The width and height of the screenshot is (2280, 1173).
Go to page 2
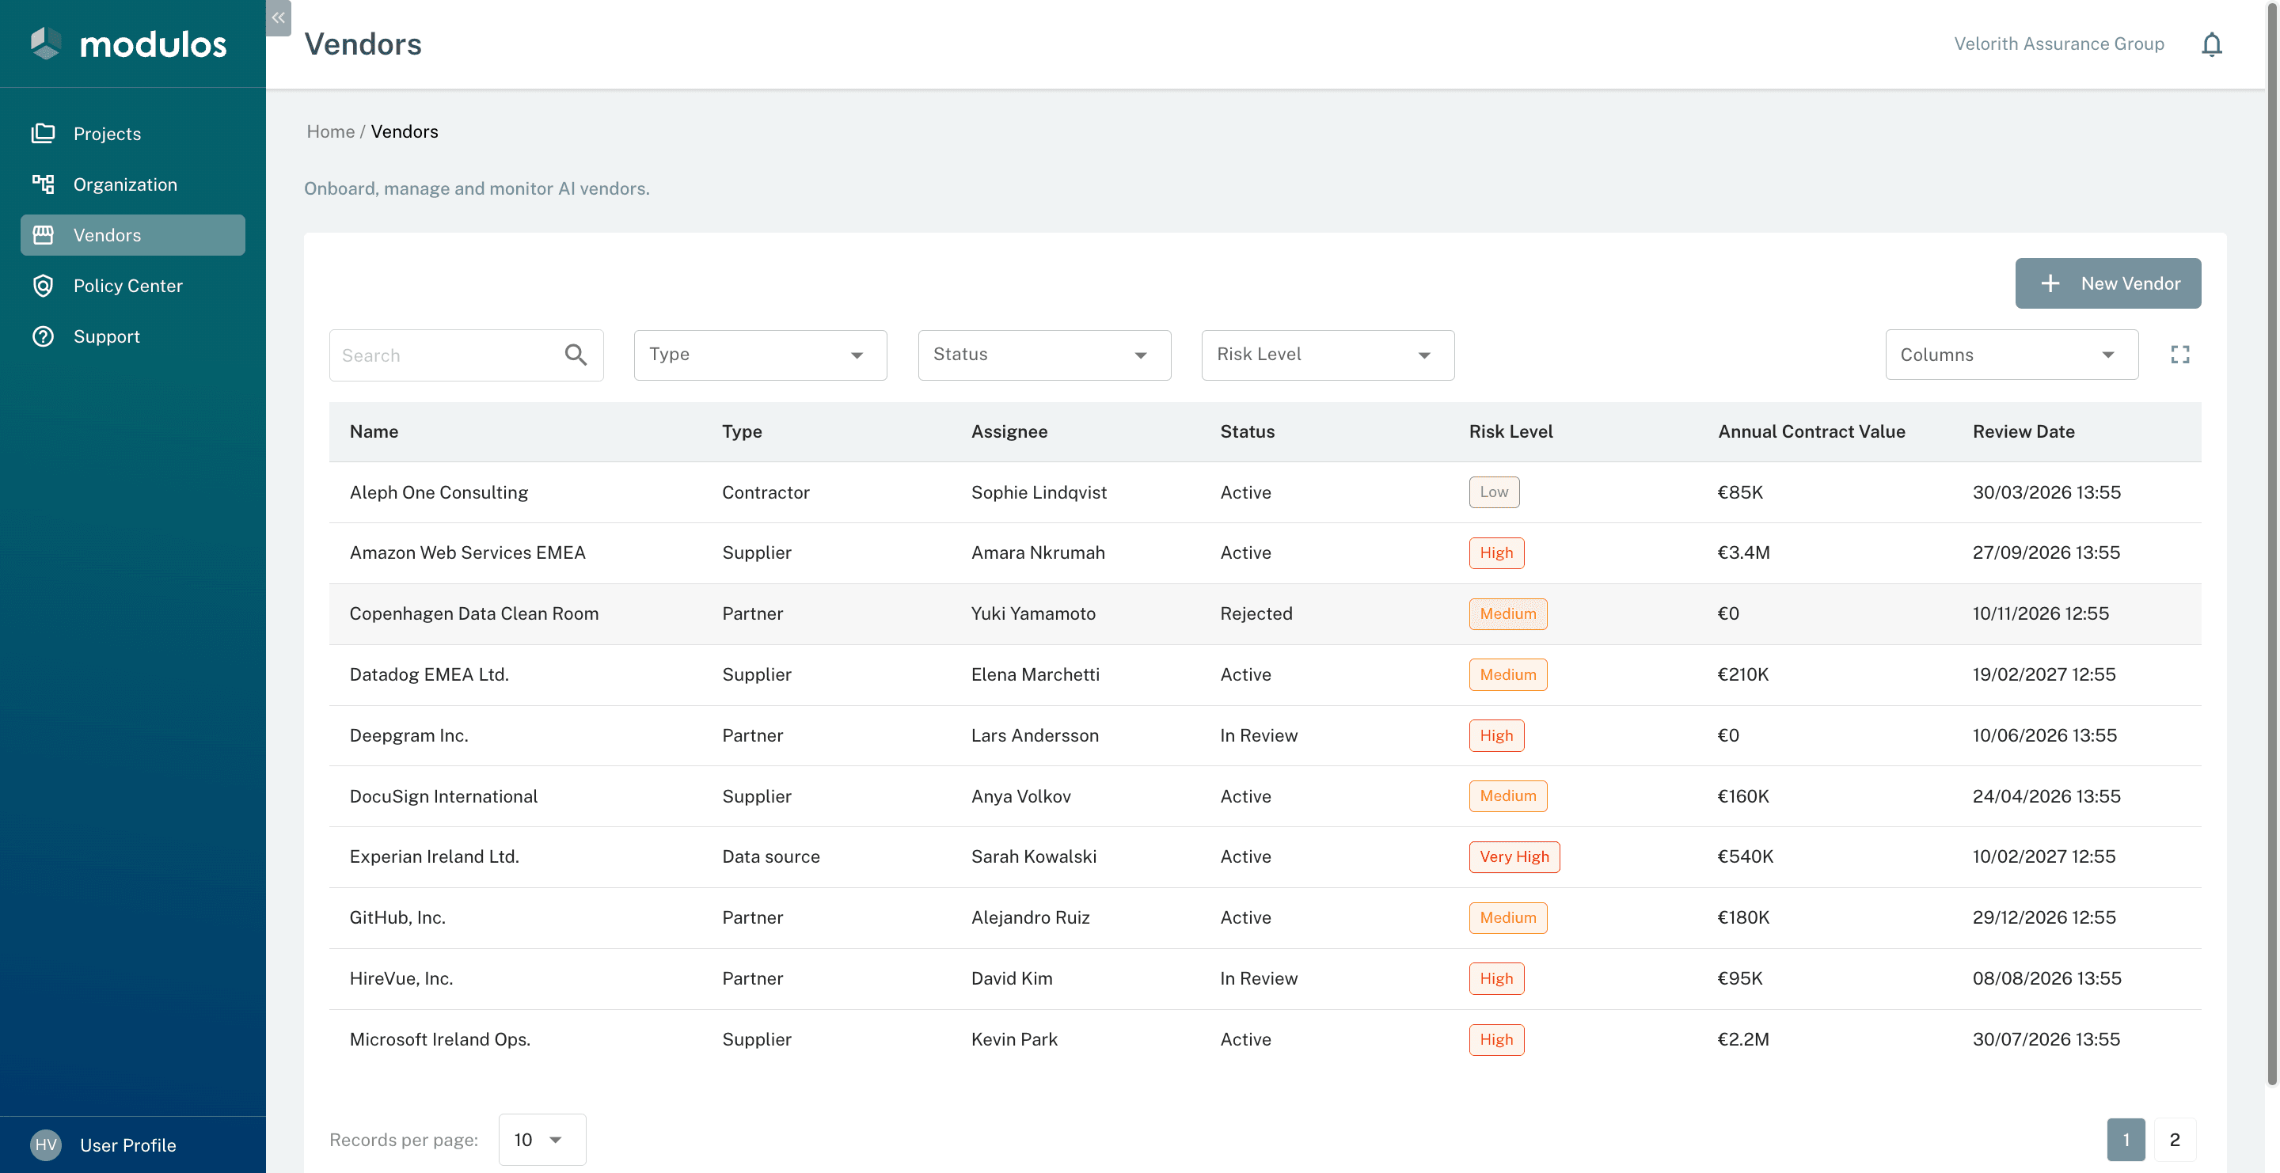[x=2175, y=1140]
